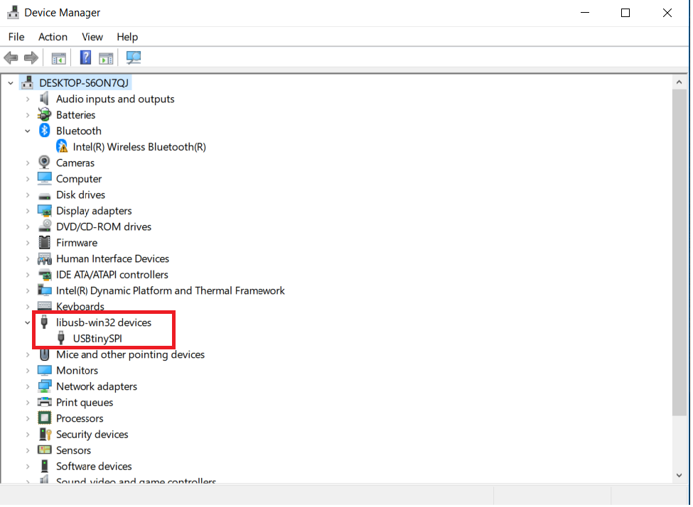Expand the Cameras category
The height and width of the screenshot is (507, 693).
(x=28, y=163)
